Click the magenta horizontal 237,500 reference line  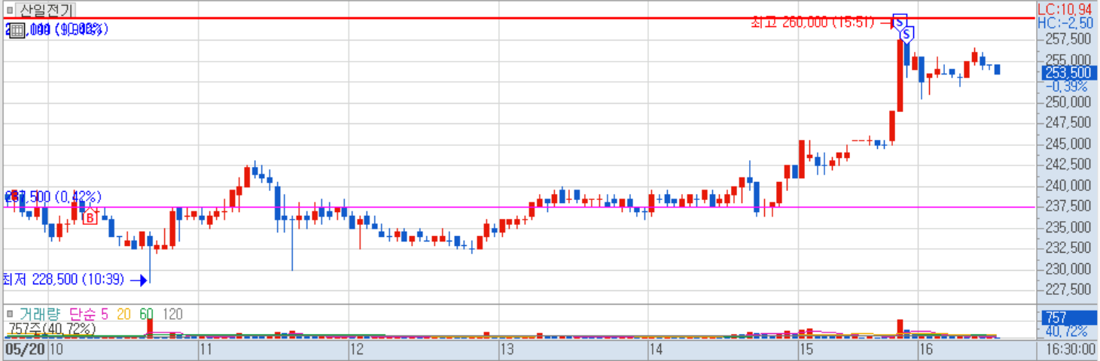(x=520, y=207)
